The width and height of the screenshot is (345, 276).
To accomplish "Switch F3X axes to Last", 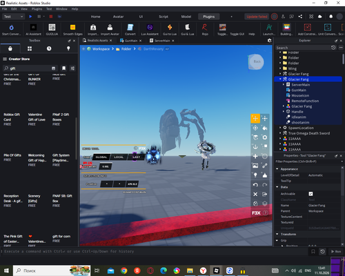I will click(136, 157).
